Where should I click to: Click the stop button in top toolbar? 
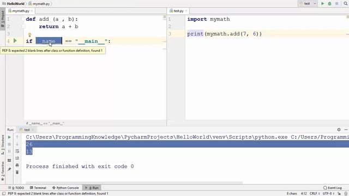pyautogui.click(x=336, y=4)
